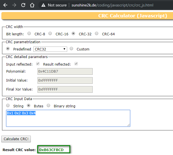Choose String input data type
This screenshot has height=155, width=173.
[x=8, y=106]
